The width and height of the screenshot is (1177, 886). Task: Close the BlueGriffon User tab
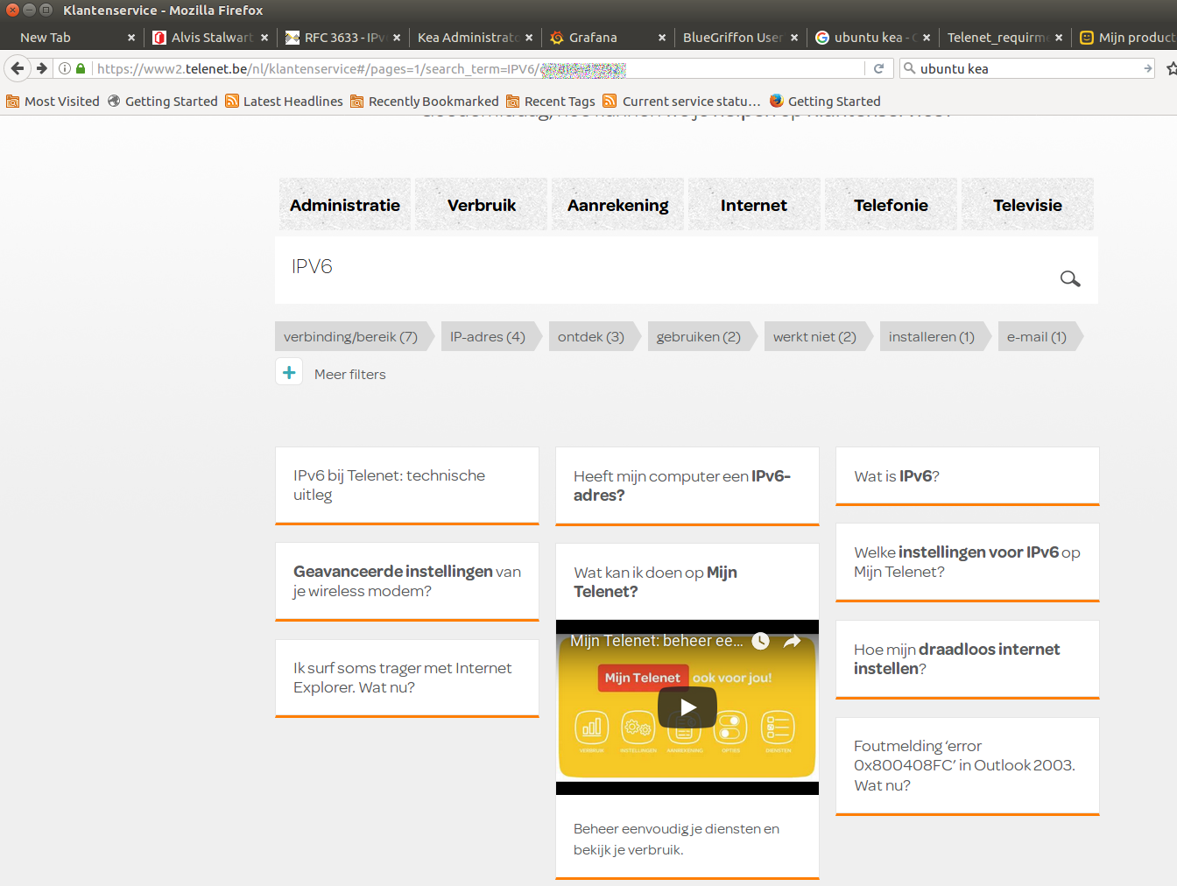click(794, 38)
